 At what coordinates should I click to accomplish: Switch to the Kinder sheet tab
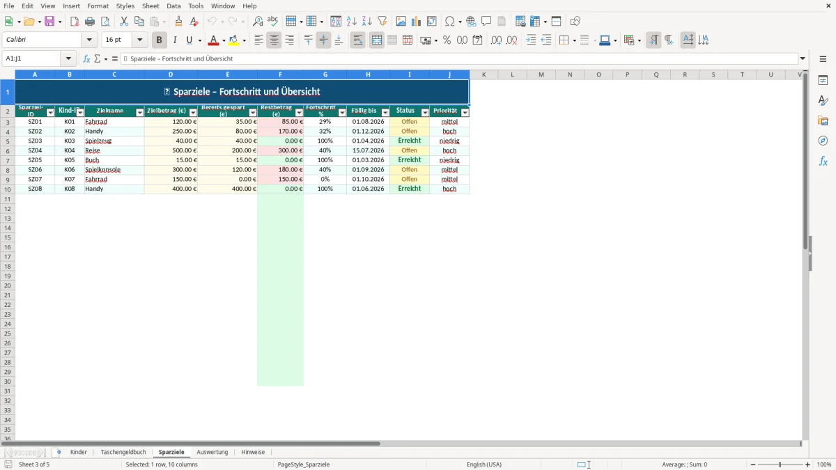pos(79,453)
